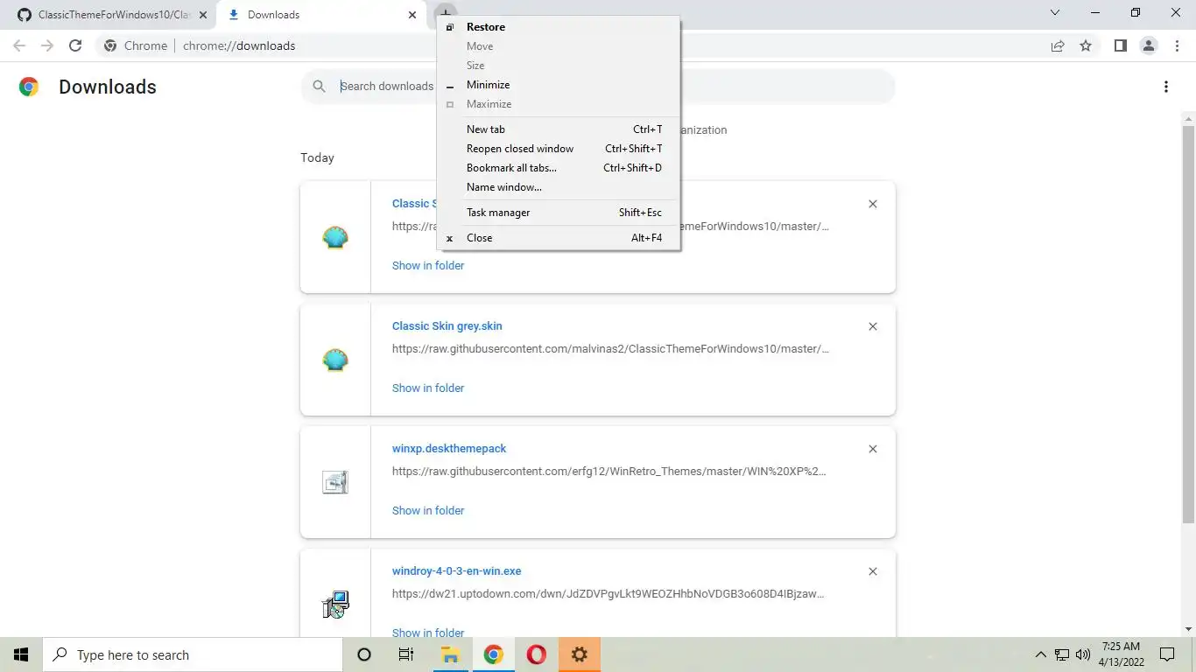Select Bookmark all tabs... menu entry

(x=559, y=168)
